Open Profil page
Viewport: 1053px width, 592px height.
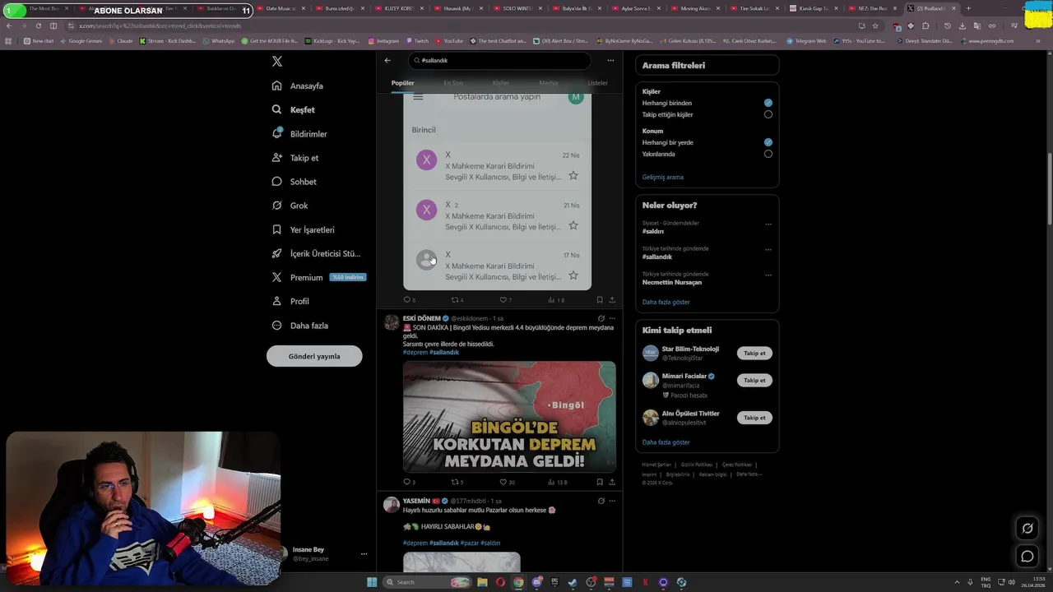(290, 301)
